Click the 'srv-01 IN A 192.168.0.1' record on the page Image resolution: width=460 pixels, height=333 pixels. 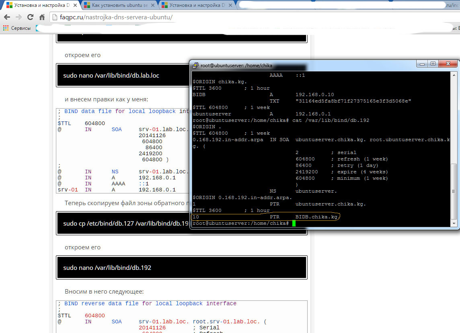click(x=117, y=190)
